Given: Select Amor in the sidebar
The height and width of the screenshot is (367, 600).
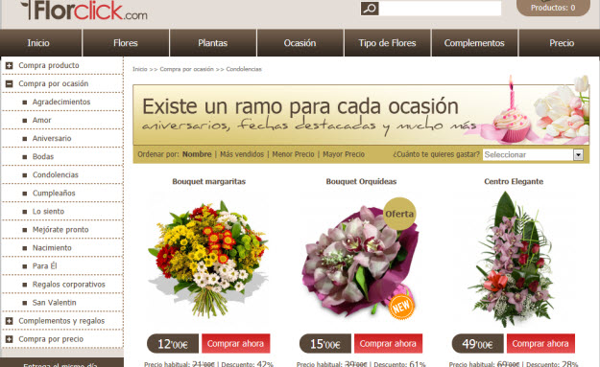Looking at the screenshot, I should tap(41, 121).
